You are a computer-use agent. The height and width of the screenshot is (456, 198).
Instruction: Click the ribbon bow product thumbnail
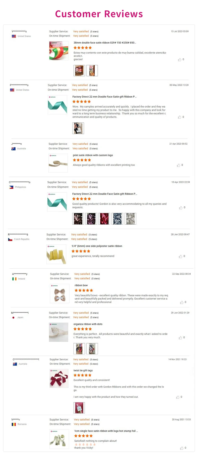[x=60, y=293]
